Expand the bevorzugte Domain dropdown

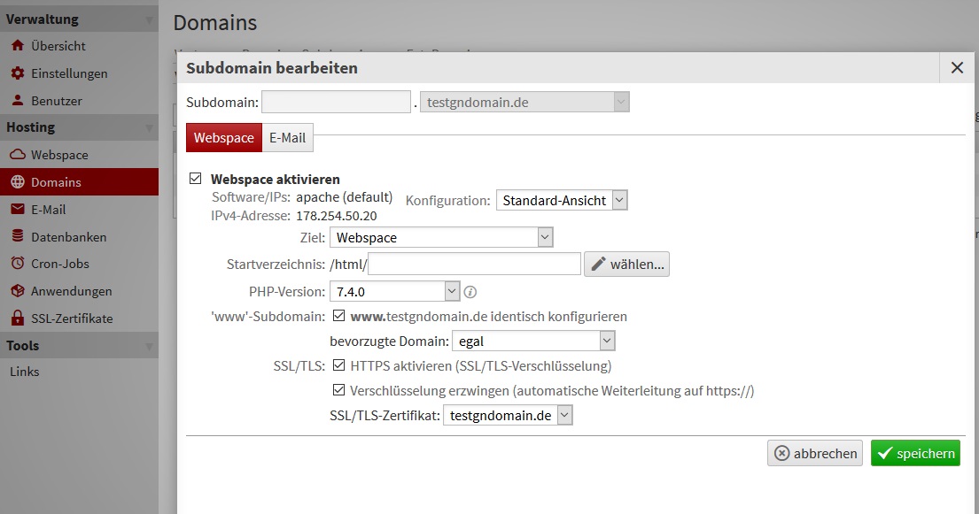coord(533,341)
